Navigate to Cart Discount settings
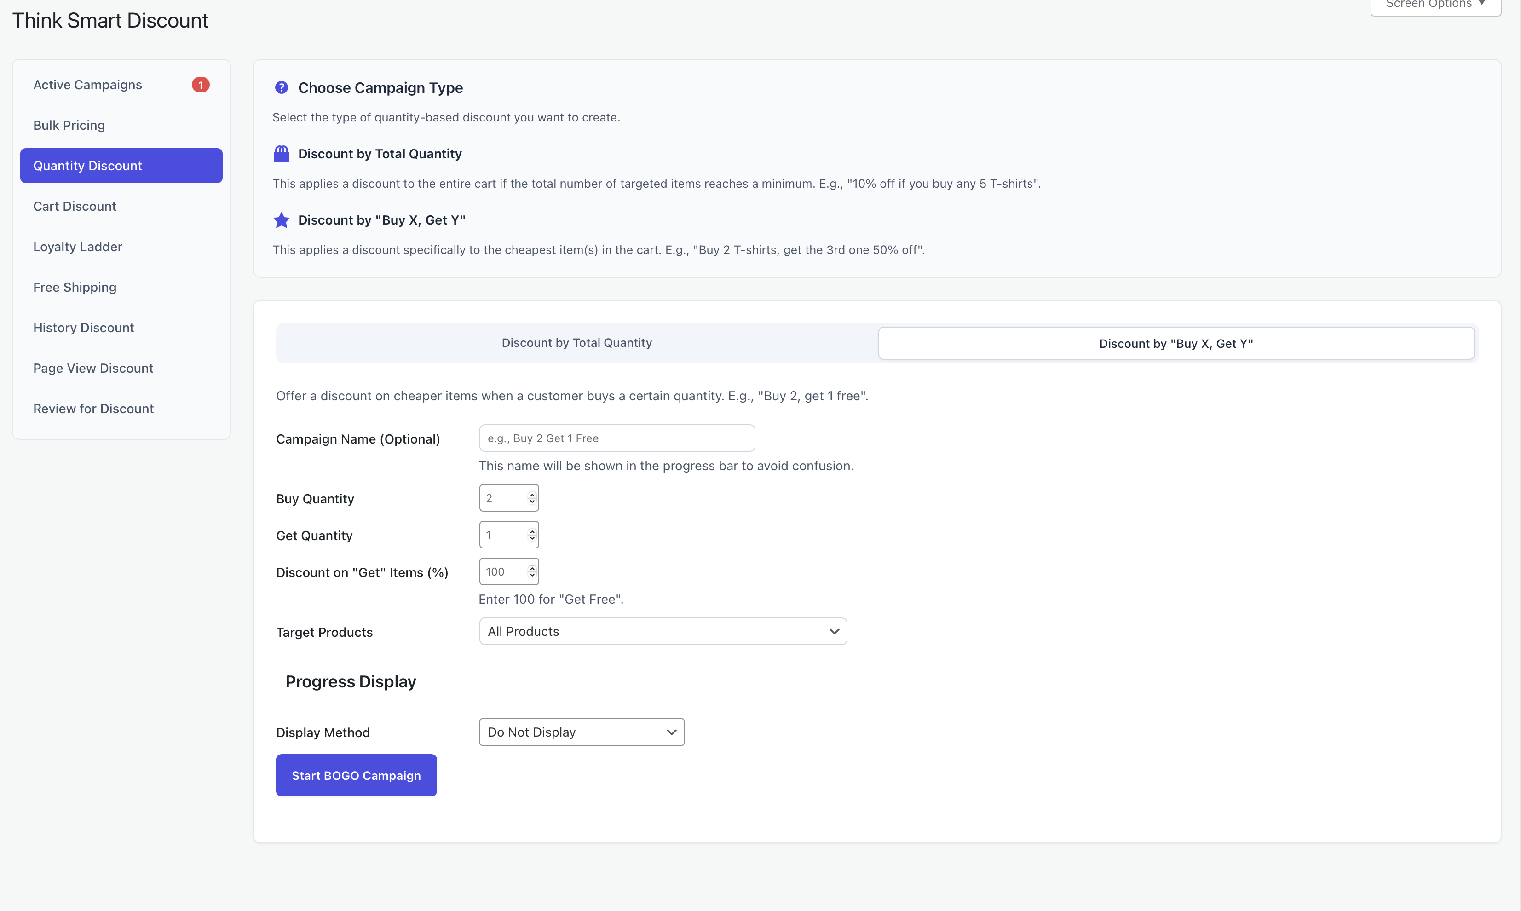The height and width of the screenshot is (911, 1521). tap(75, 206)
